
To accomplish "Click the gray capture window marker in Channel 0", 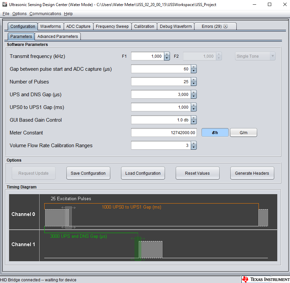I will tap(68, 217).
